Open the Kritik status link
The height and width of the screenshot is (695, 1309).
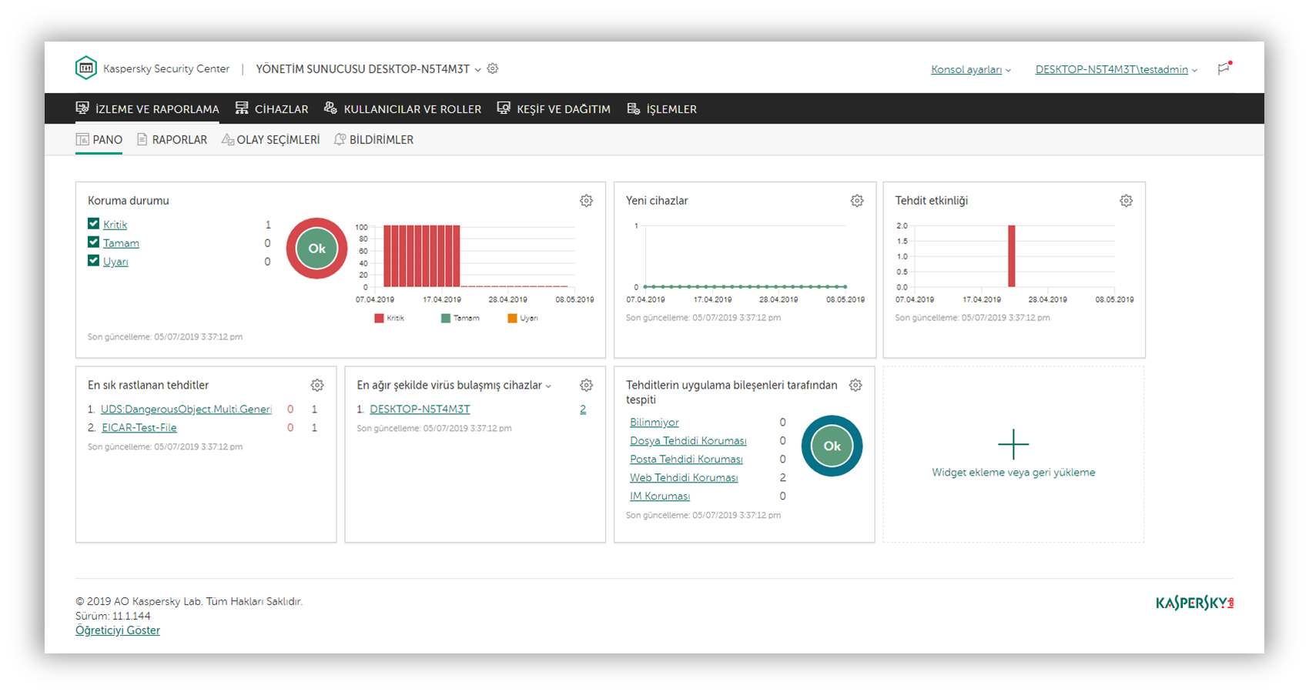[x=115, y=225]
